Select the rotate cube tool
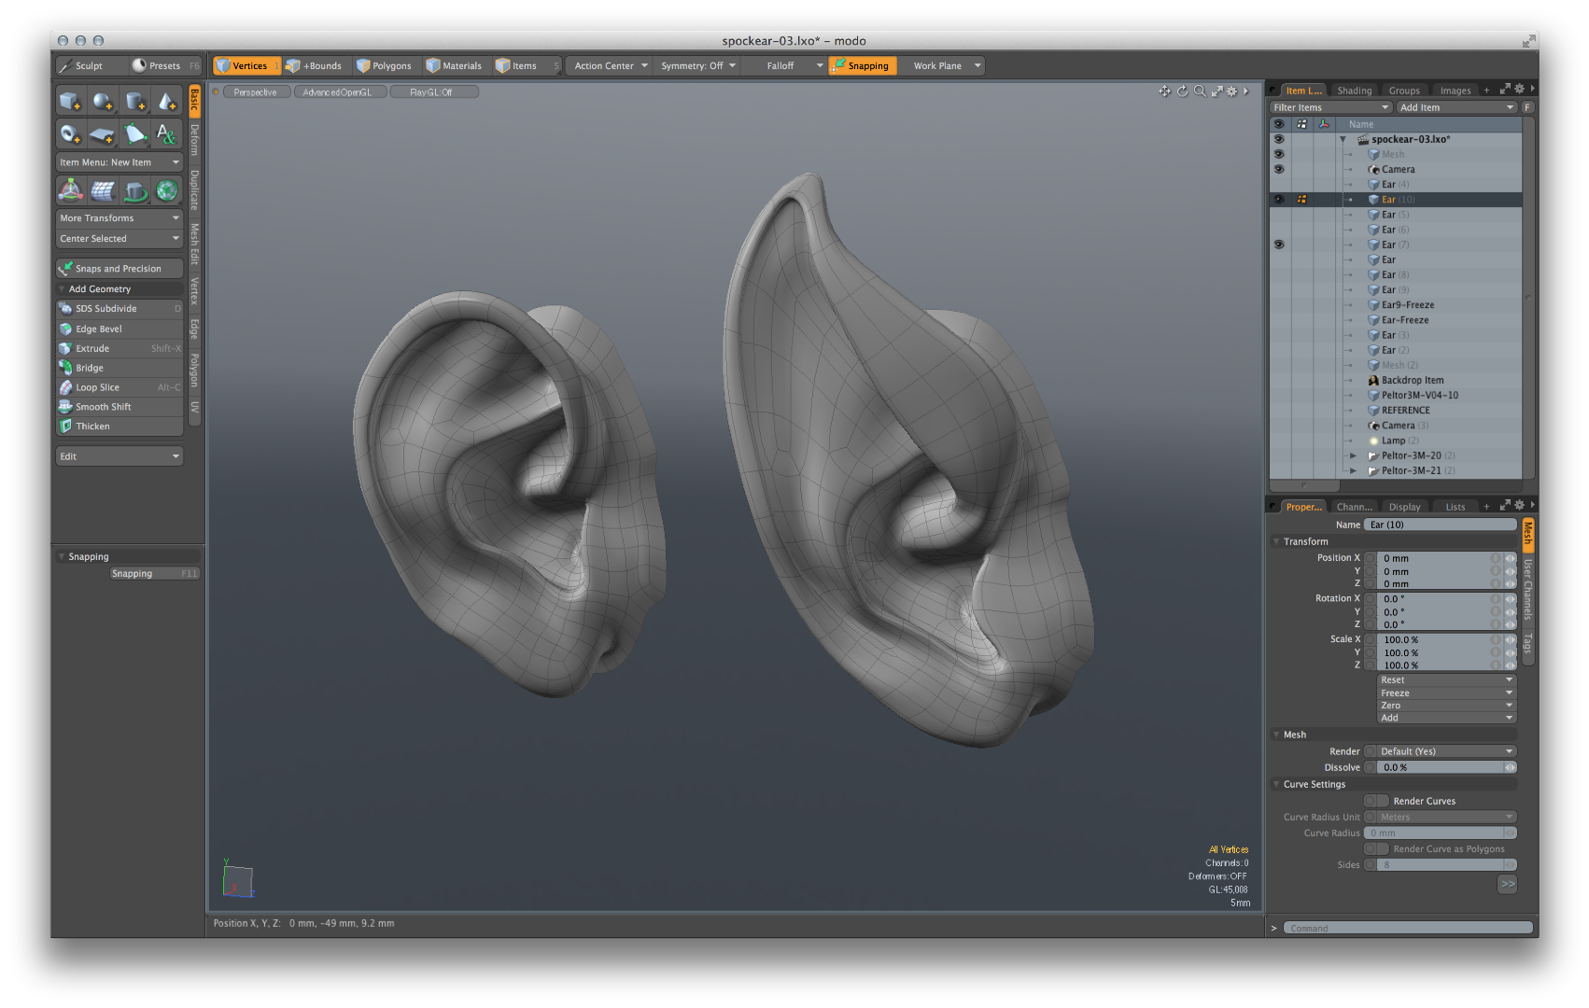This screenshot has height=1008, width=1589. 135,190
